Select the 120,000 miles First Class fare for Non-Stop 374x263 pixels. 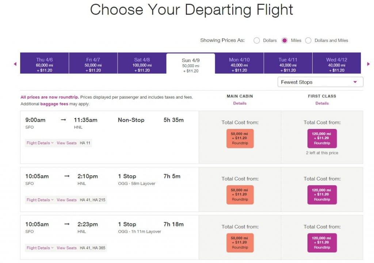tap(322, 138)
